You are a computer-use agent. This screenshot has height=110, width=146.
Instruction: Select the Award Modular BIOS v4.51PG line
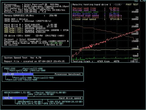(x=33, y=43)
